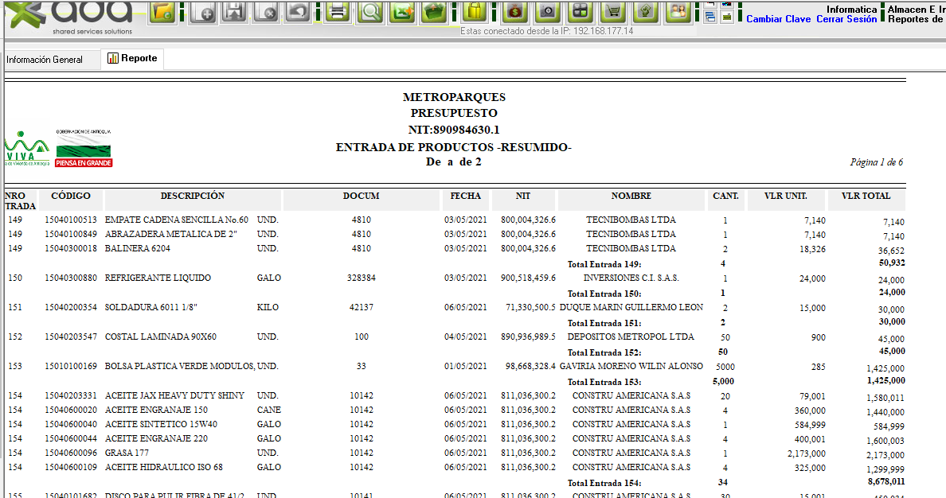
Task: Select the Reporte tab
Action: tap(132, 58)
